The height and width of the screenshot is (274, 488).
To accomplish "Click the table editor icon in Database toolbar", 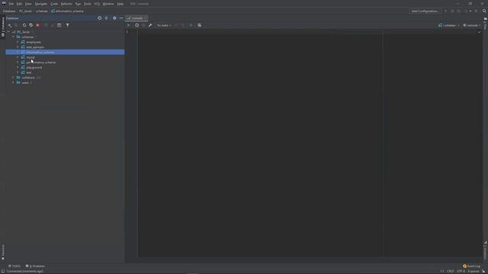I will [59, 25].
